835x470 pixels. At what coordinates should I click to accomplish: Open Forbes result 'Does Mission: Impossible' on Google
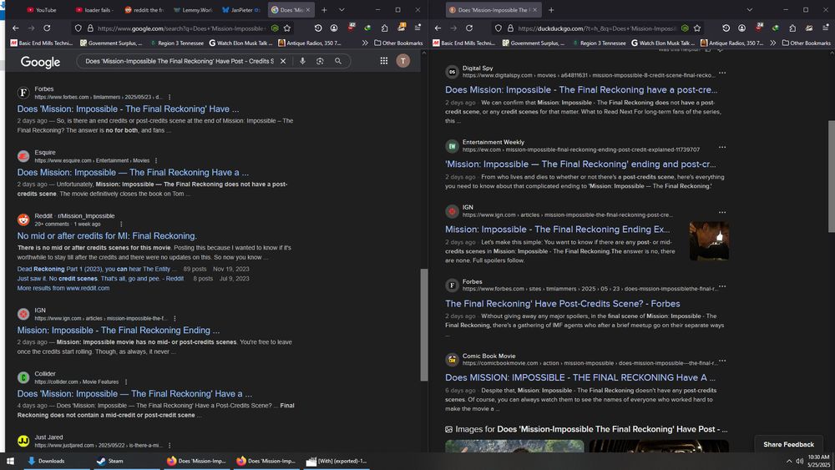(x=128, y=109)
